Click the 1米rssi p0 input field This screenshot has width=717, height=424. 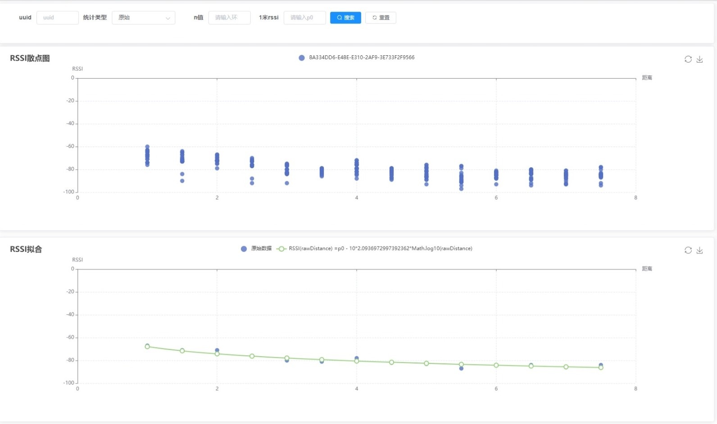point(304,18)
